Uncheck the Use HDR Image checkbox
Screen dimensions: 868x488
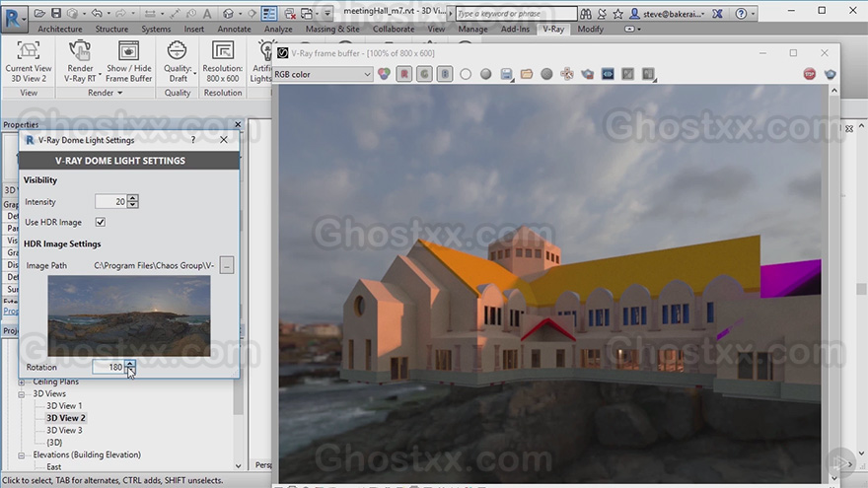pos(101,222)
